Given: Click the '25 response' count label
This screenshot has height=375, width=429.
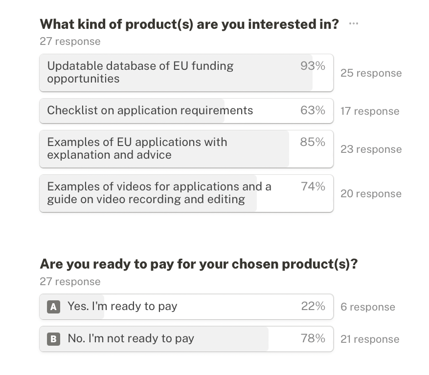Looking at the screenshot, I should pyautogui.click(x=371, y=73).
